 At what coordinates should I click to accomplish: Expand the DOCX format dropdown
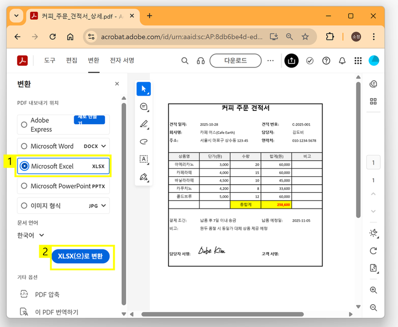click(103, 146)
